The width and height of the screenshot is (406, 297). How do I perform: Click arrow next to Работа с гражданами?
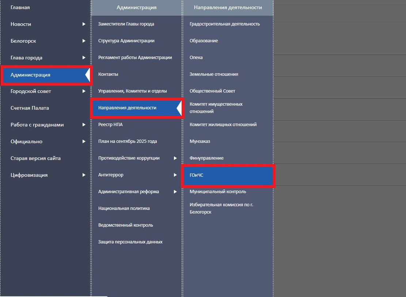[x=84, y=125]
